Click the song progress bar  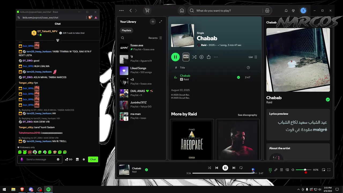225,173
